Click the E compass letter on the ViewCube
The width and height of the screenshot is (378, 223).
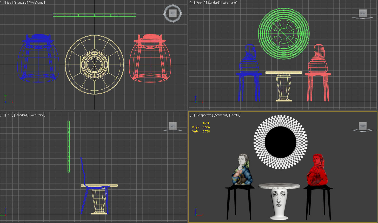pos(181,14)
